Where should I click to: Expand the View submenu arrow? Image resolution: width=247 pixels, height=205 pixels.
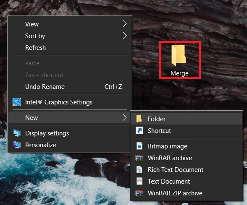click(125, 24)
